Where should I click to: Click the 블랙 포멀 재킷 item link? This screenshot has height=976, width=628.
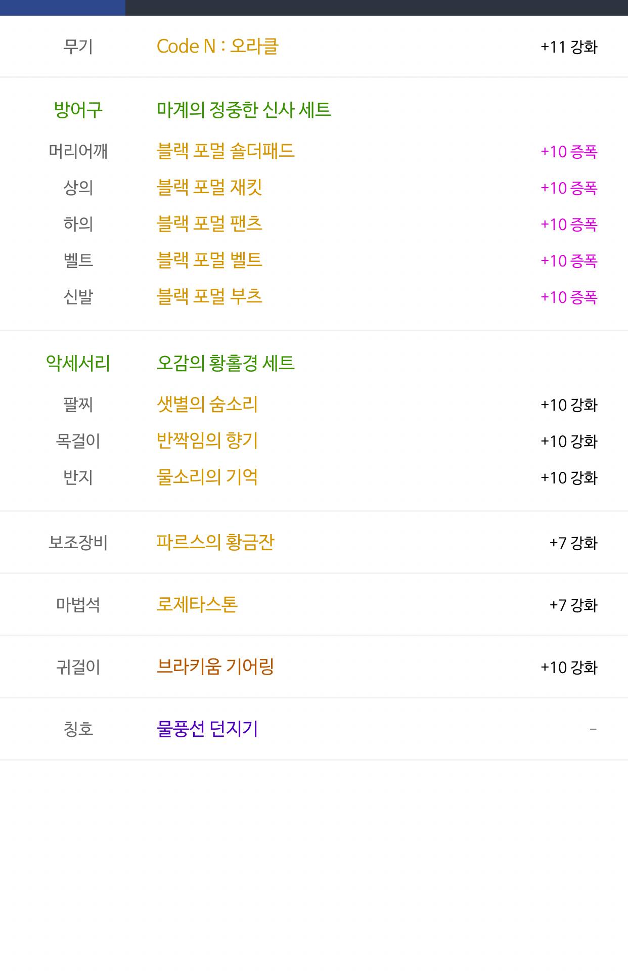coord(209,188)
